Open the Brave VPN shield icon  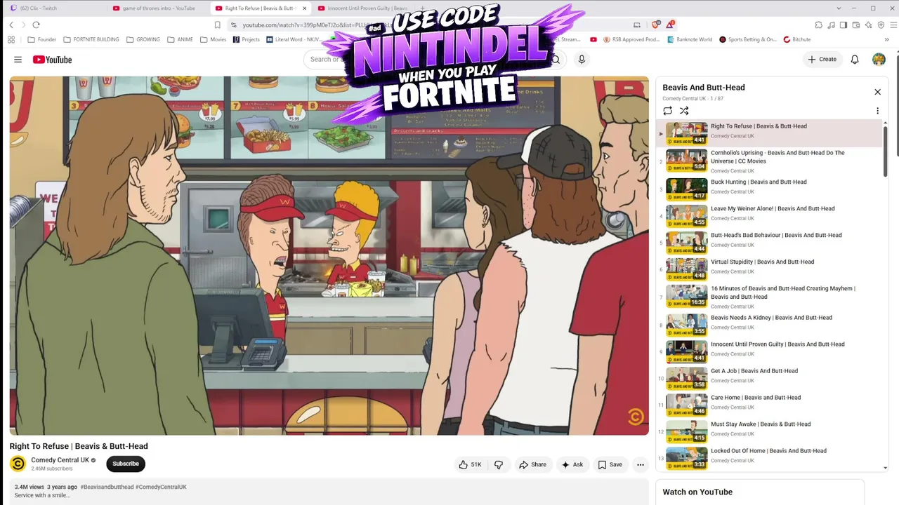point(881,25)
